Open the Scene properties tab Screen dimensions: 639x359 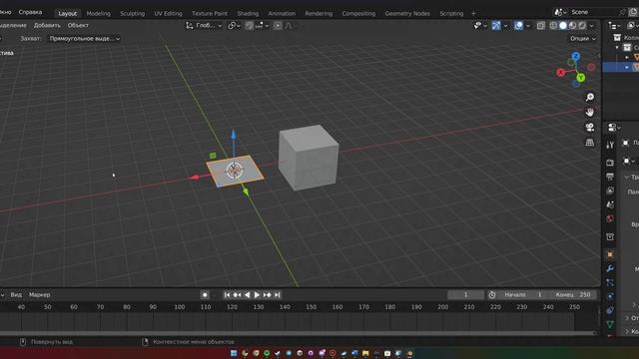pos(610,204)
